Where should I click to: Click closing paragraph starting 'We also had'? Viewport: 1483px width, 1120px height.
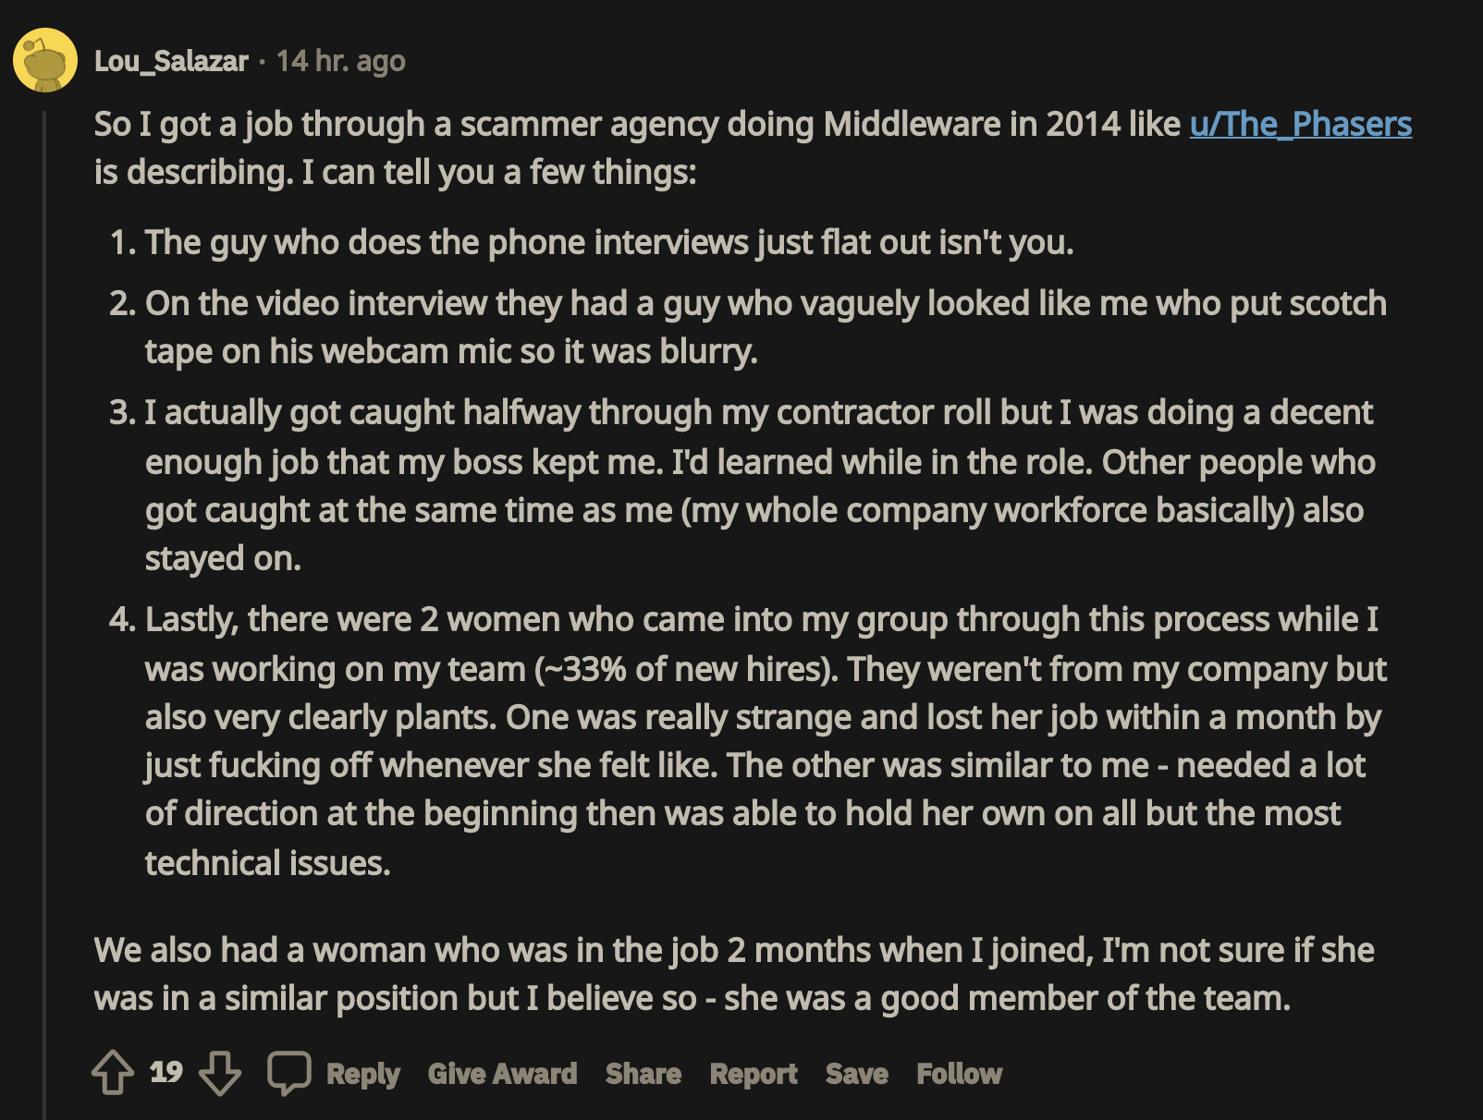point(735,974)
